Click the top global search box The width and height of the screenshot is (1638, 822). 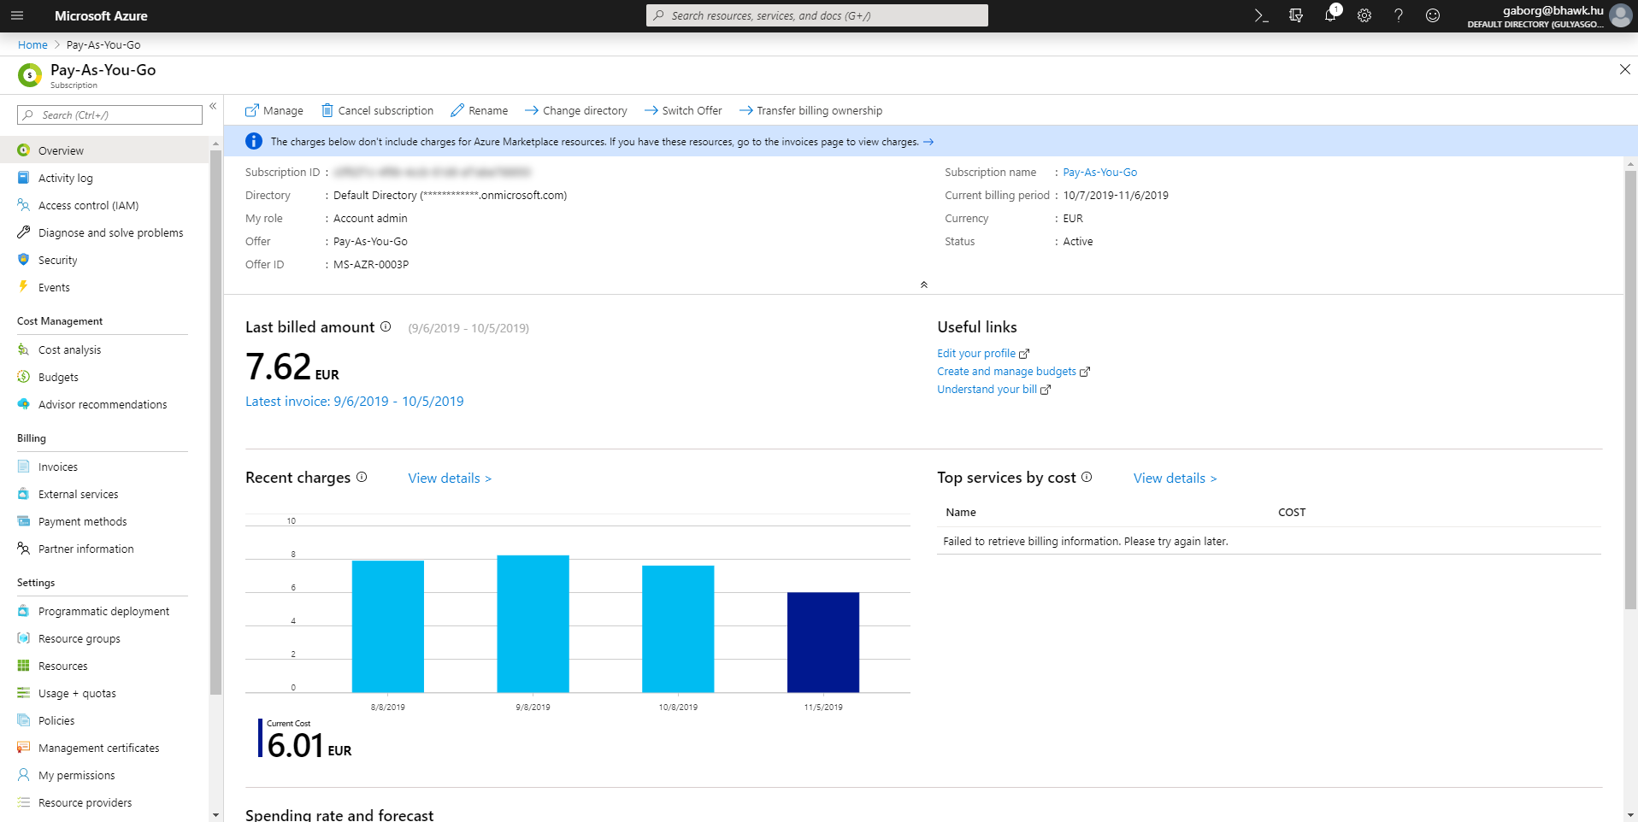817,15
